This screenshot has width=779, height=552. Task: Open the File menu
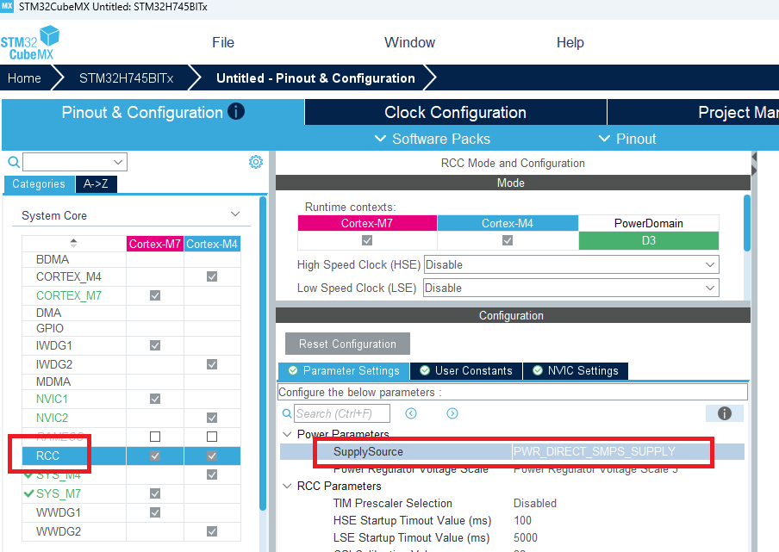[223, 43]
